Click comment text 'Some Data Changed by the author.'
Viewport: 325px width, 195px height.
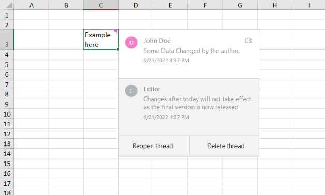tap(191, 51)
